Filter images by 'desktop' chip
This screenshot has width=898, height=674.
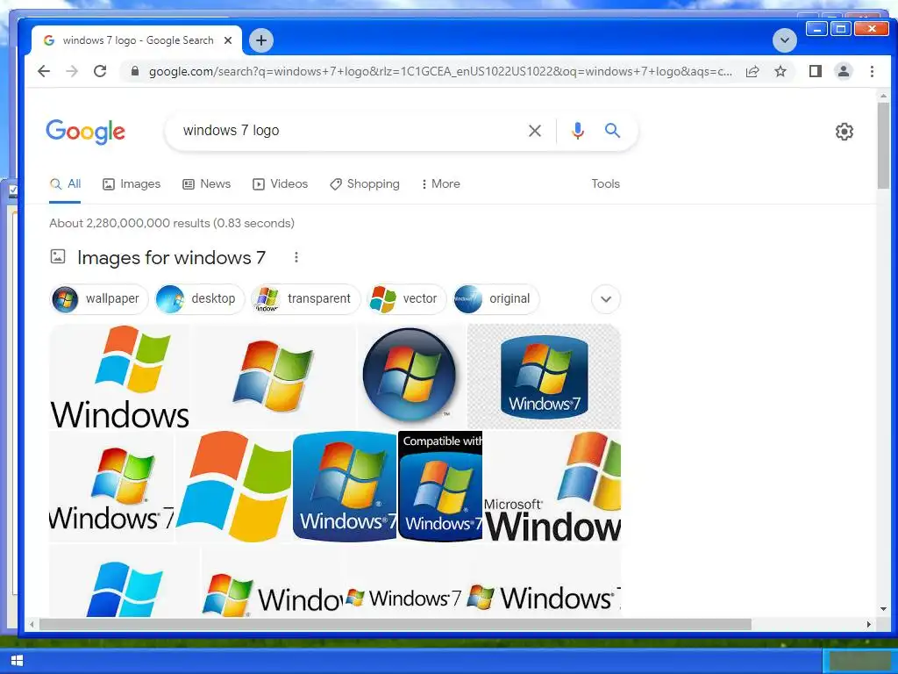point(199,298)
